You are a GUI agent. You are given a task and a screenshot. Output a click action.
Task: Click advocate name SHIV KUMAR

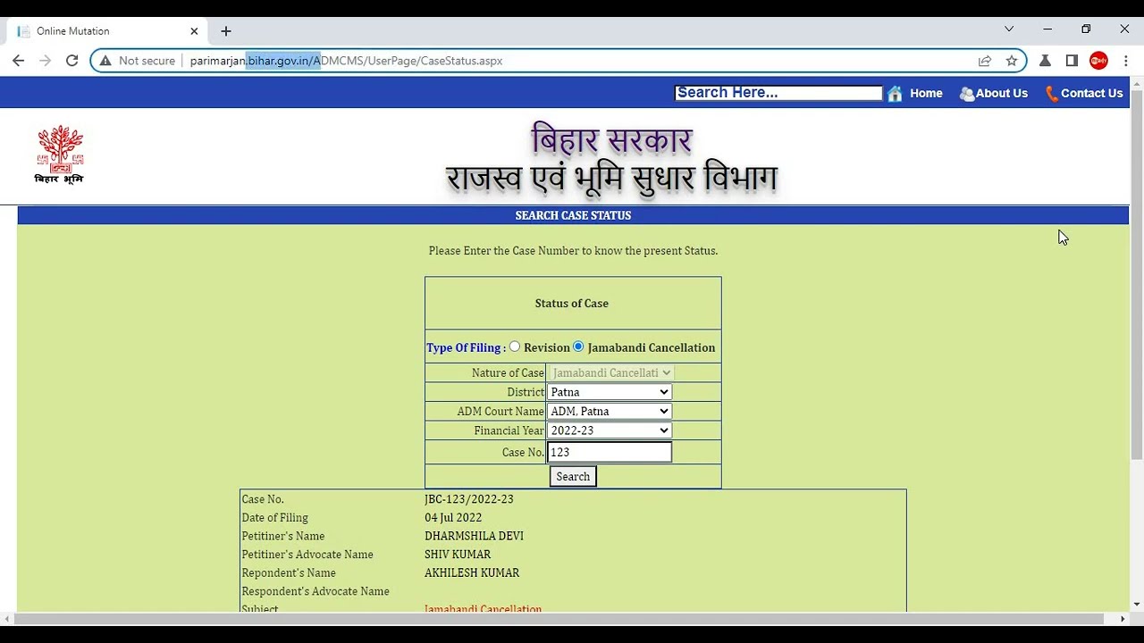click(458, 555)
